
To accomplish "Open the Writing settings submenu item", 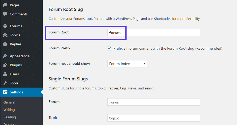I will pyautogui.click(x=9, y=110).
